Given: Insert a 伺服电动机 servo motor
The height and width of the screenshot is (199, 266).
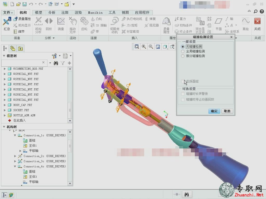Looking at the screenshot, I should tap(115, 25).
